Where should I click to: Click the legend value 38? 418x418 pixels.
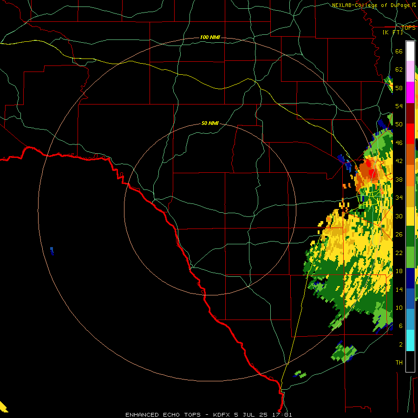(x=399, y=179)
